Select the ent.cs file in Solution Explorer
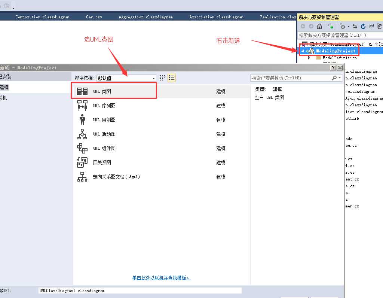This screenshot has width=383, height=298. click(x=352, y=179)
